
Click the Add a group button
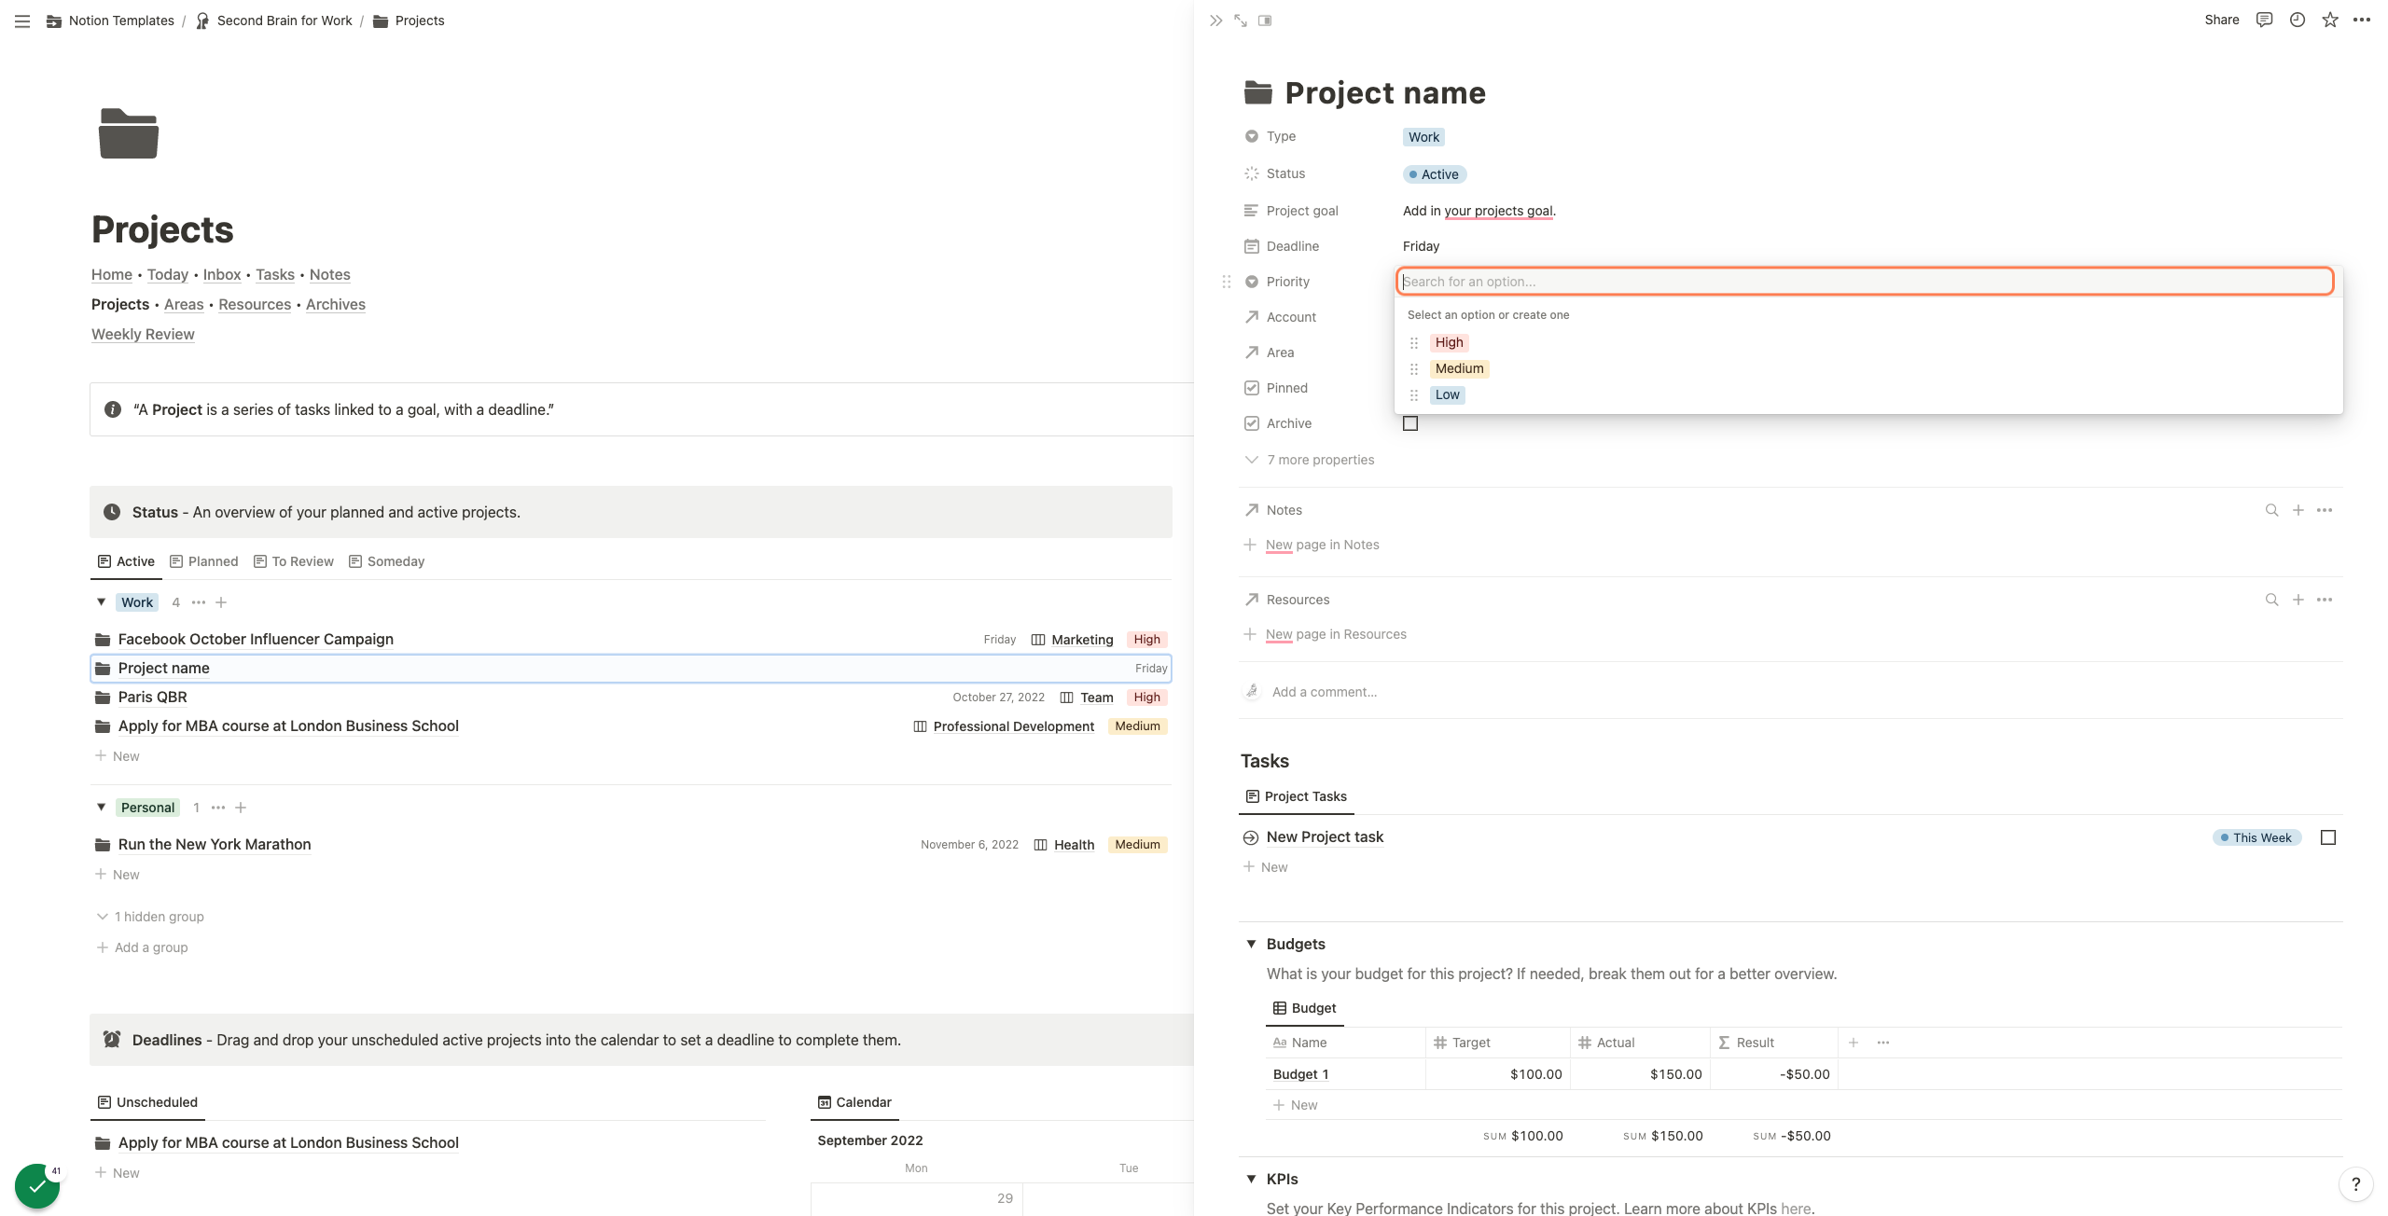[x=142, y=947]
